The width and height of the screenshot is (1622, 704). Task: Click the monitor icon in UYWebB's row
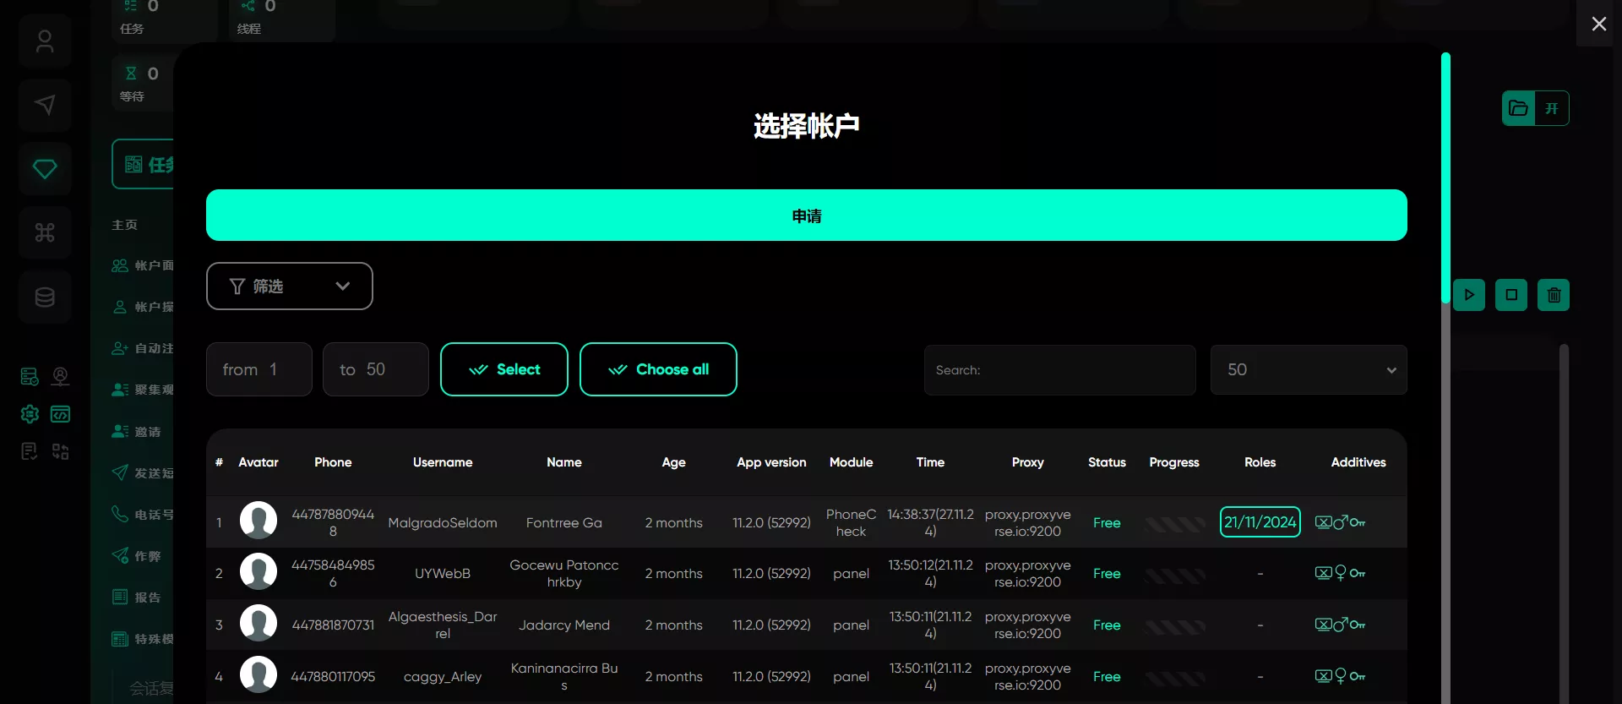pos(1323,573)
